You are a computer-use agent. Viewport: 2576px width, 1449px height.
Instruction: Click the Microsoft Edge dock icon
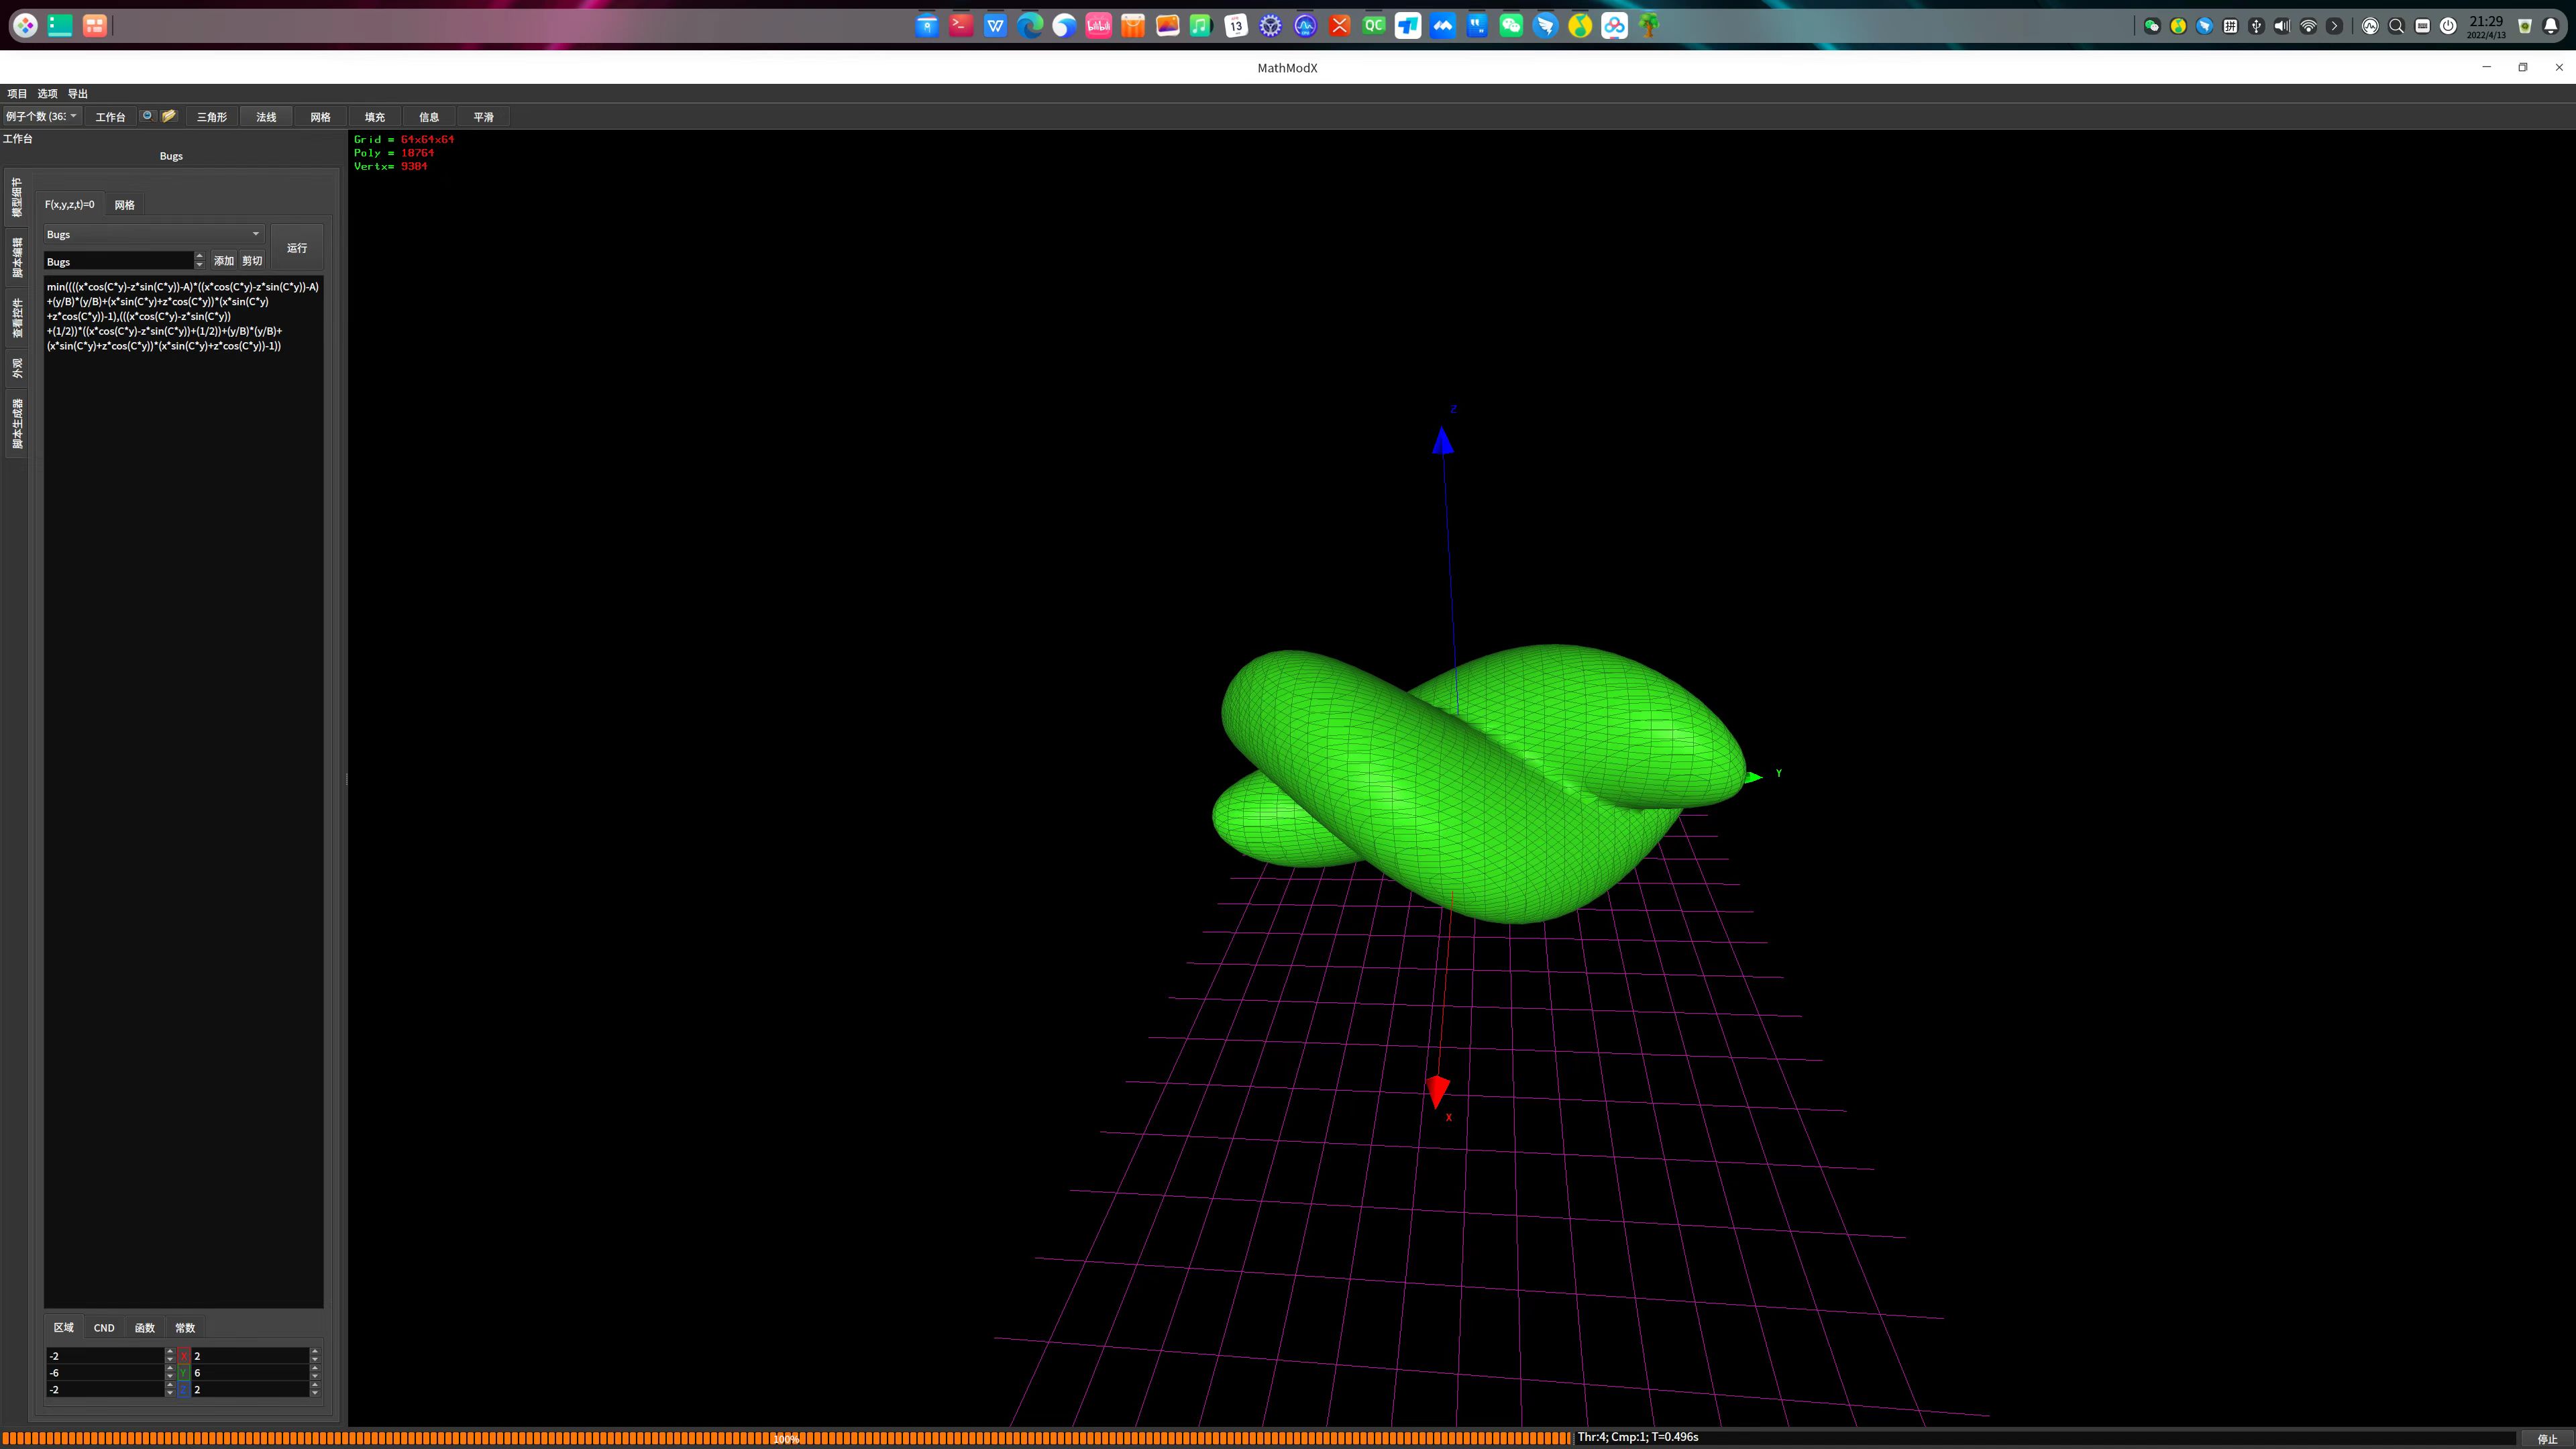coord(1029,26)
